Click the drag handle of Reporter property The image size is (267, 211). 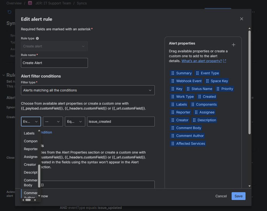click(173, 112)
